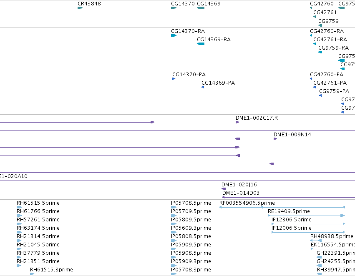Click the CG42760 gene label
This screenshot has width=355, height=276.
322,4
